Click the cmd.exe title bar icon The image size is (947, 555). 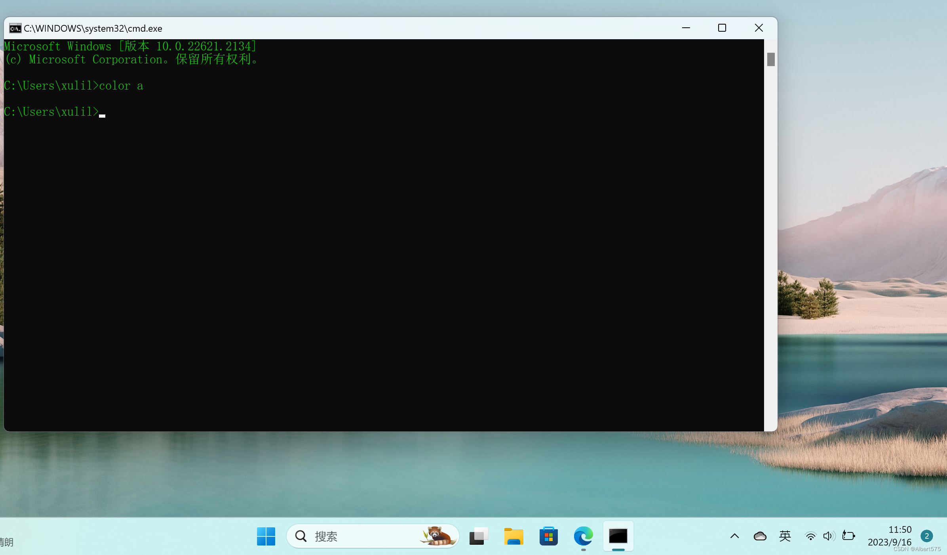point(15,29)
